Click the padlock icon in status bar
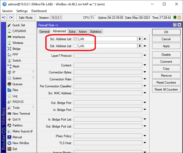 [x=179, y=17]
